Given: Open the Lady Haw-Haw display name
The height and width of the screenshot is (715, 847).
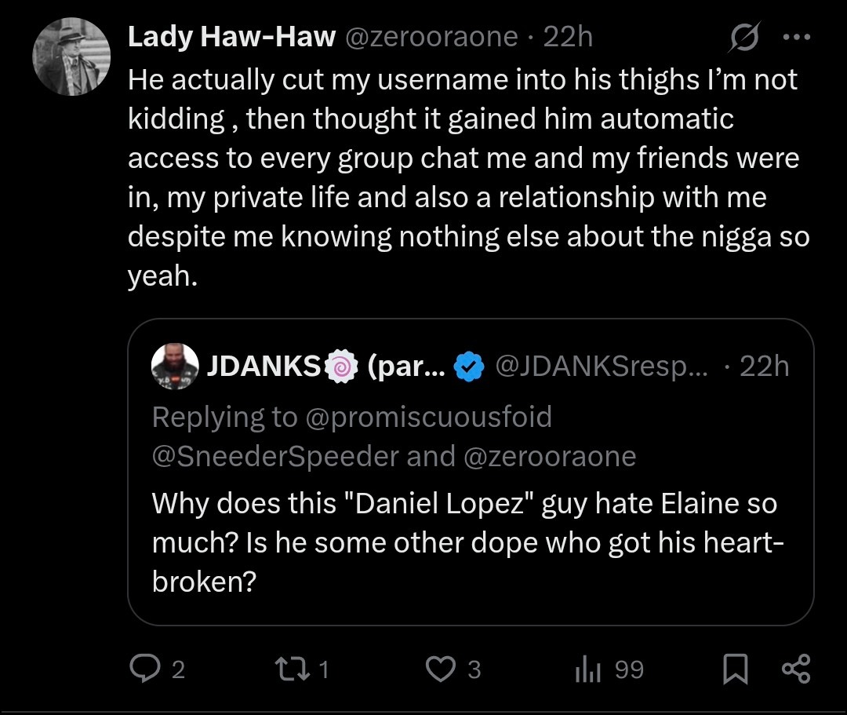Looking at the screenshot, I should point(231,37).
